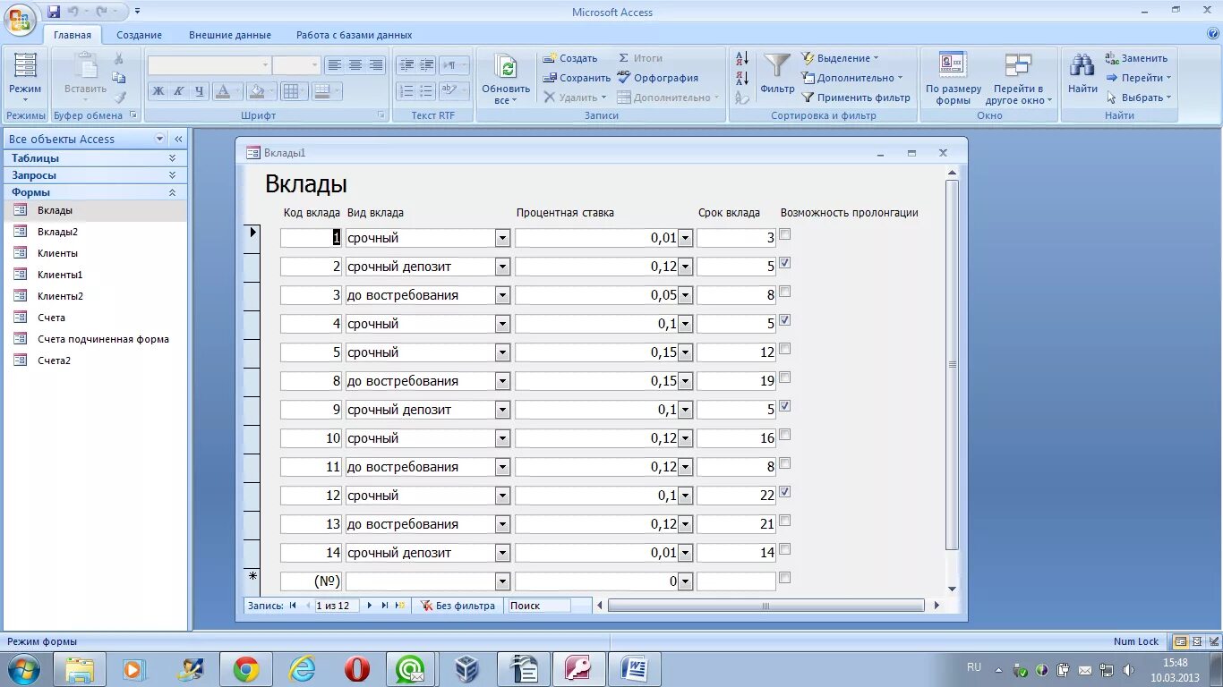1223x687 pixels.
Task: Toggle prolongation checkbox for record 5
Action: [x=785, y=349]
